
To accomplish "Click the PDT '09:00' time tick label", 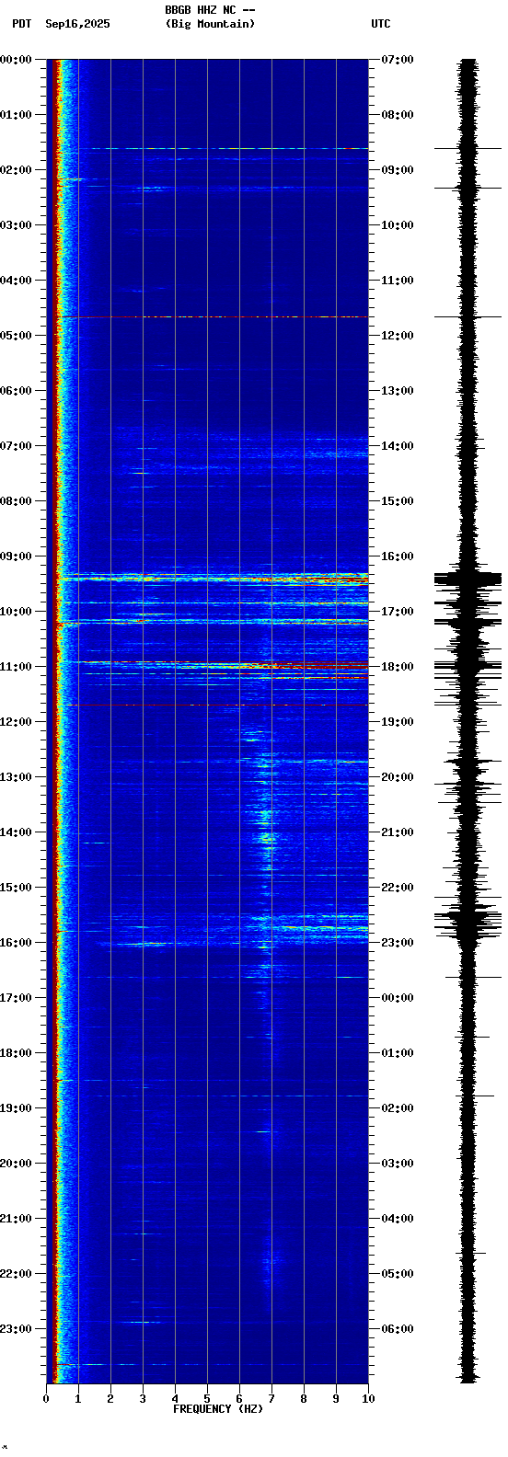I will [16, 556].
